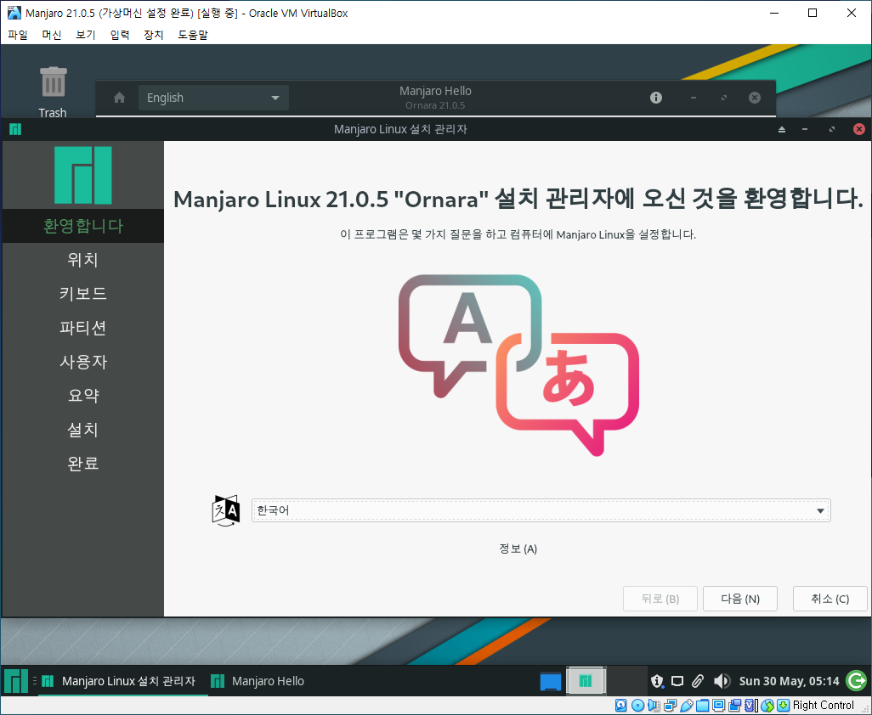Close the installer with red X button

point(858,129)
